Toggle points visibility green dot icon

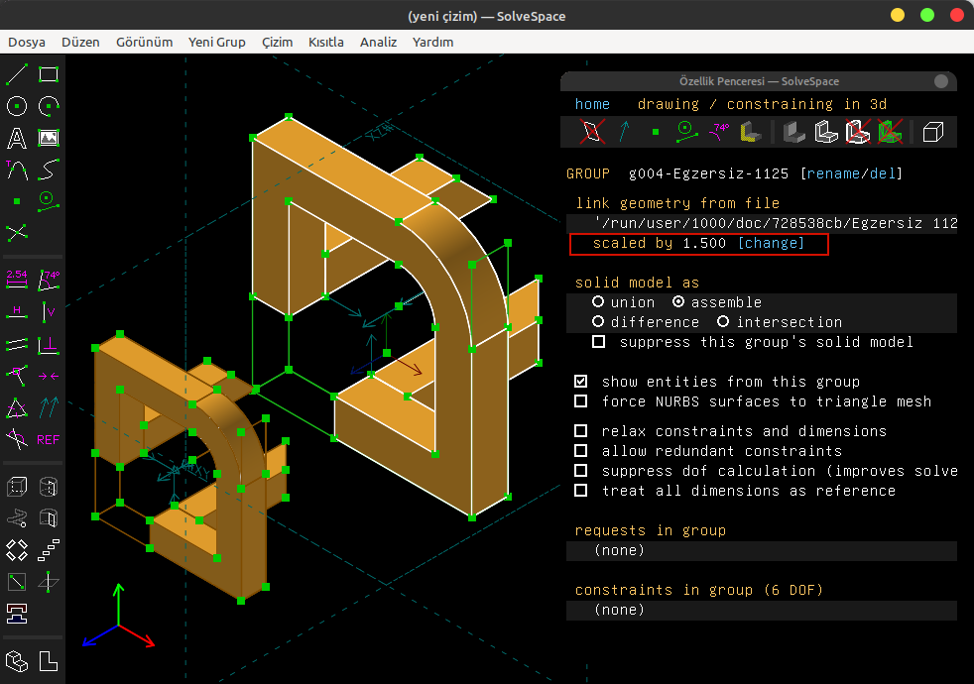tap(656, 132)
